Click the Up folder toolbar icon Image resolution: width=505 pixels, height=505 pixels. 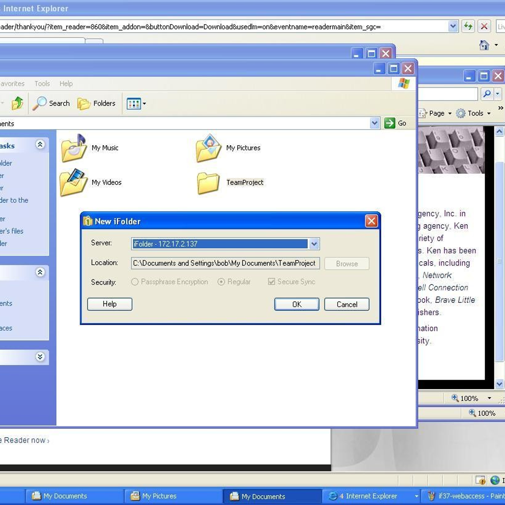point(17,103)
